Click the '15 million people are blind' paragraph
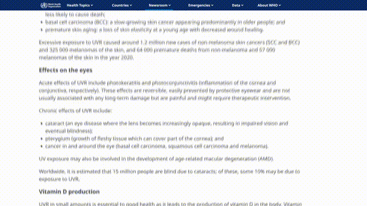Viewport: 367px width, 206px height. (x=170, y=175)
